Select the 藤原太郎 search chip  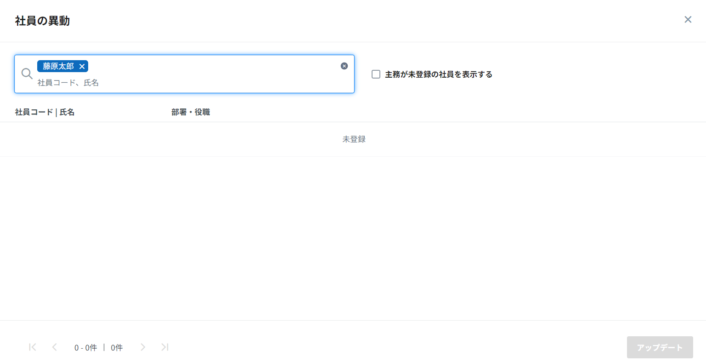pyautogui.click(x=58, y=67)
